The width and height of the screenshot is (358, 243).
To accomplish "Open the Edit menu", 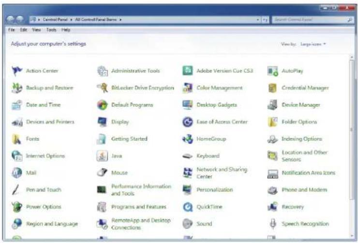I will [24, 30].
